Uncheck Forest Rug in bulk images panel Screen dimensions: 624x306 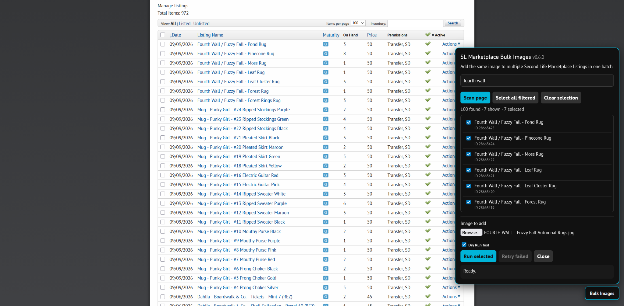pyautogui.click(x=469, y=202)
